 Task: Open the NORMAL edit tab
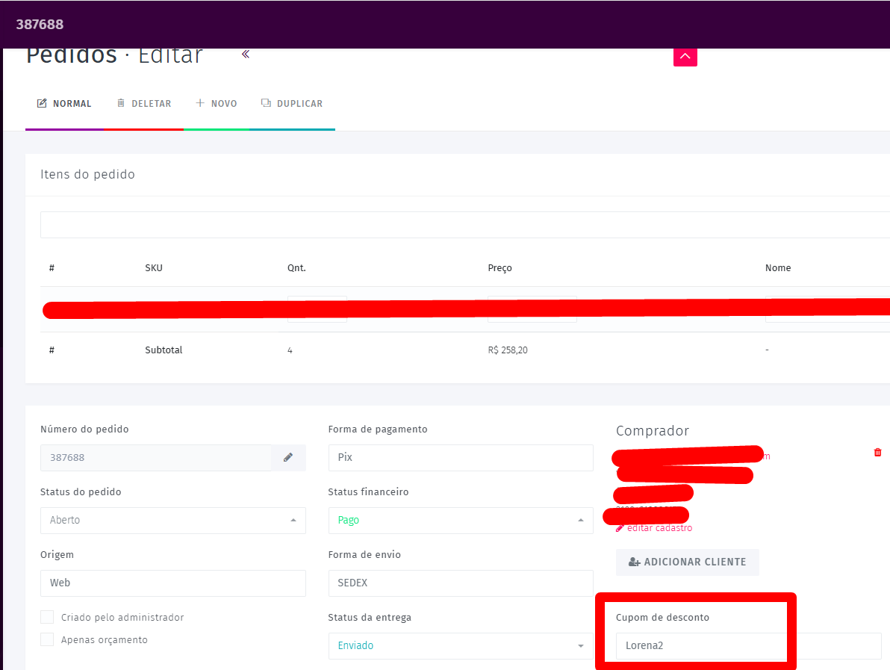tap(64, 103)
